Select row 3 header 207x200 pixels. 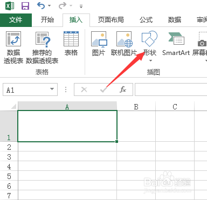pos(9,156)
